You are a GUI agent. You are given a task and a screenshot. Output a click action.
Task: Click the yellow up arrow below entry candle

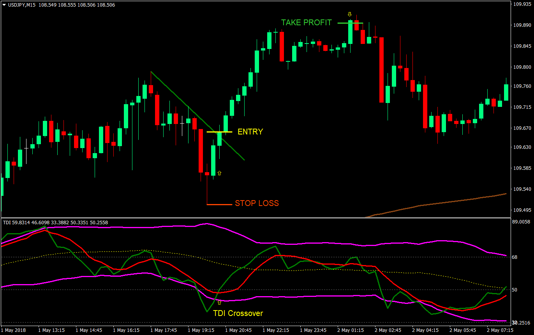point(219,173)
